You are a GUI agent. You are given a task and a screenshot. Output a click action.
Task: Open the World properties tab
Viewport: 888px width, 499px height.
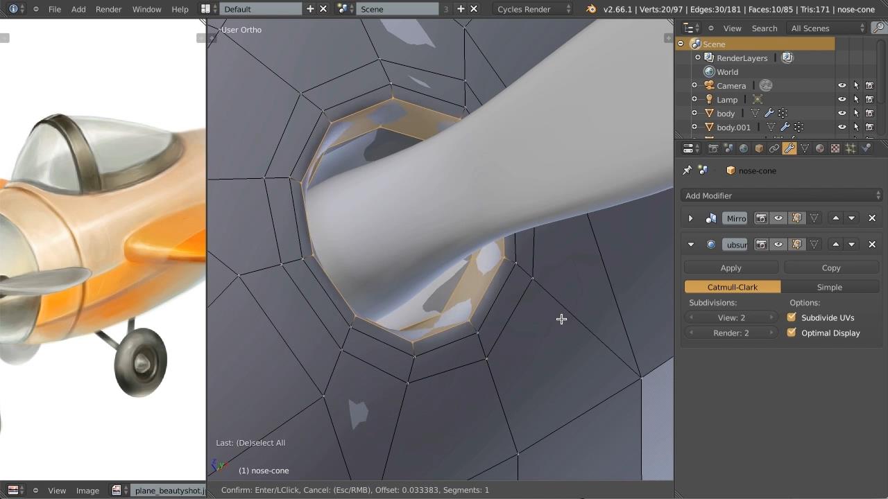point(744,148)
